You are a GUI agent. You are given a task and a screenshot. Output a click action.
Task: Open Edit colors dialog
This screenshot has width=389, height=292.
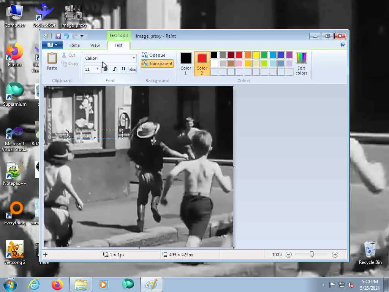click(301, 63)
